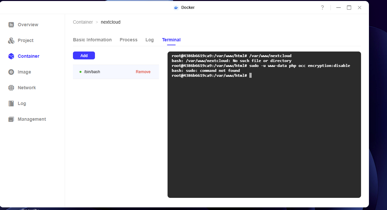
Task: Click the green status dot of /bin/bash
Action: pos(80,72)
